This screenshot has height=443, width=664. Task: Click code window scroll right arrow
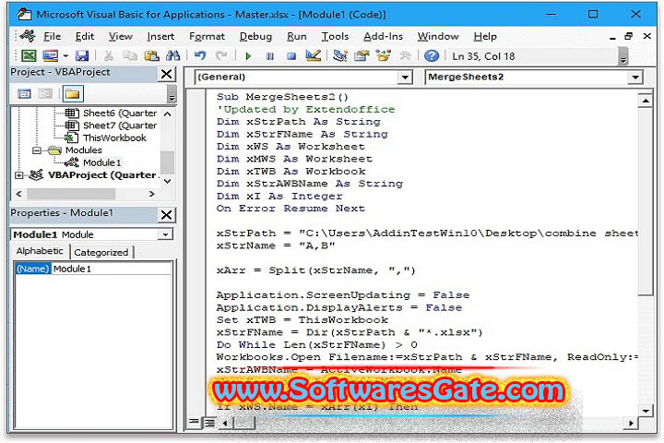click(x=631, y=423)
